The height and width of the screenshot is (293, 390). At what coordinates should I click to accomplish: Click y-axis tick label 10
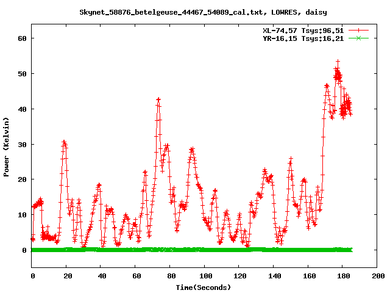(22, 215)
